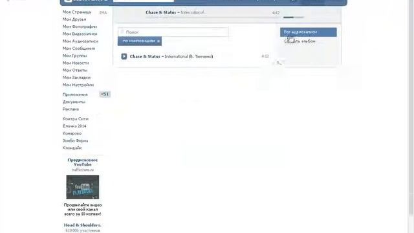Open 'Мои Сообщения' menu item

pyautogui.click(x=79, y=49)
